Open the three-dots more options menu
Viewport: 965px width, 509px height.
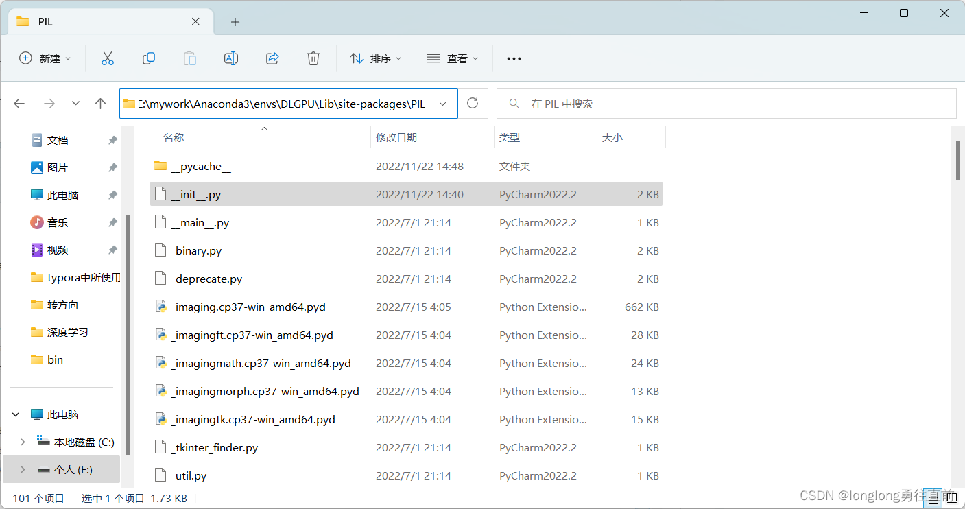click(514, 59)
